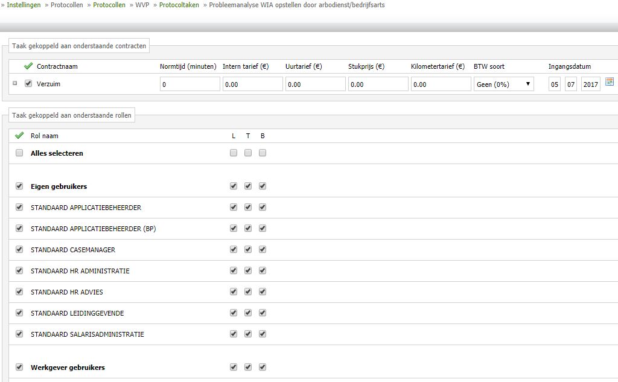Uncheck STANDAARD SALARISADMINISTRATIE row checkbox
This screenshot has height=382, width=618.
[19, 334]
